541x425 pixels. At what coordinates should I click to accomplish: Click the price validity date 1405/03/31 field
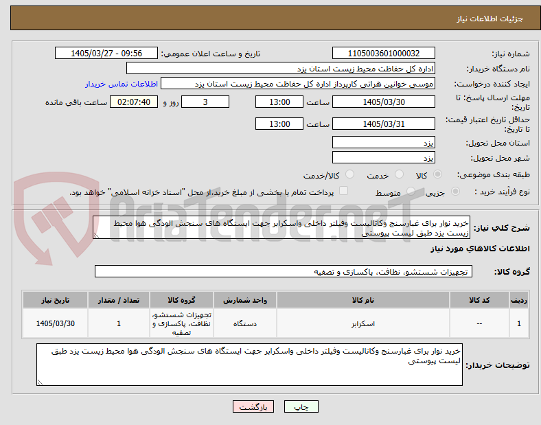click(383, 124)
